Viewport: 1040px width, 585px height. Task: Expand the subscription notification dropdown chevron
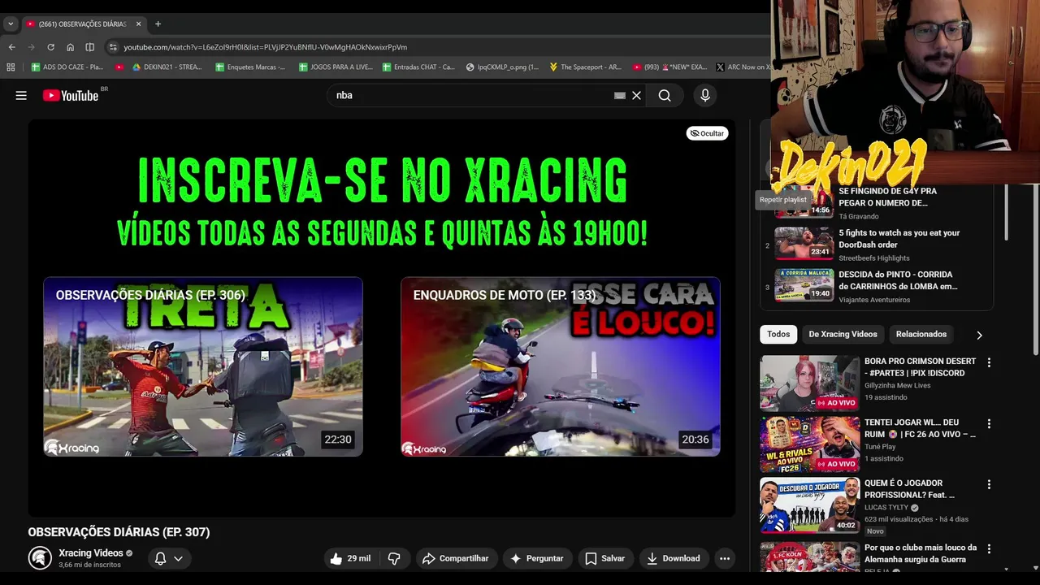(178, 558)
